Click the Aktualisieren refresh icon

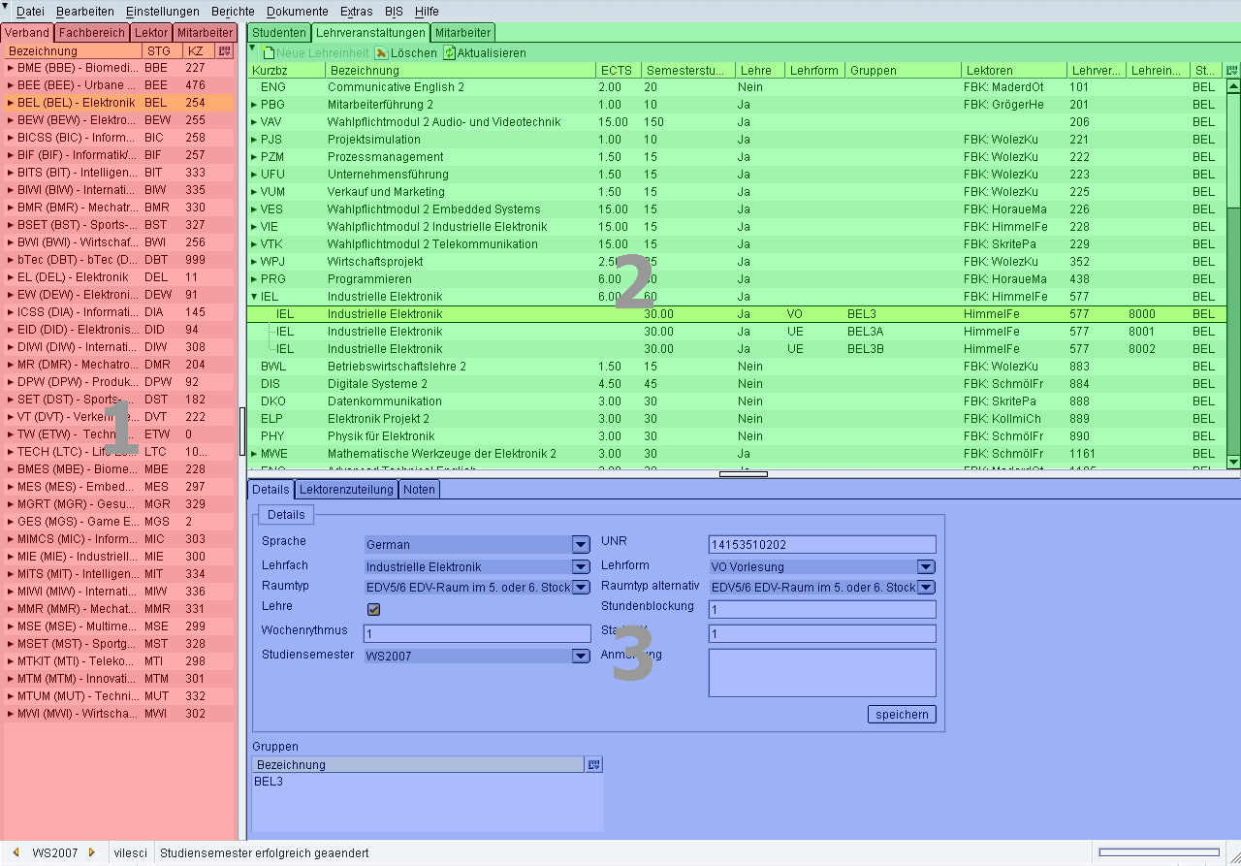(x=449, y=53)
